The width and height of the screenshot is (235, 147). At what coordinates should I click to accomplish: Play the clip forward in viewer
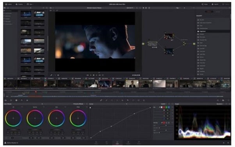(x=97, y=75)
